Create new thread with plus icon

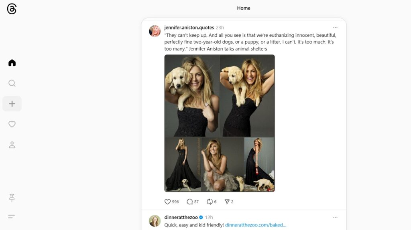[12, 104]
